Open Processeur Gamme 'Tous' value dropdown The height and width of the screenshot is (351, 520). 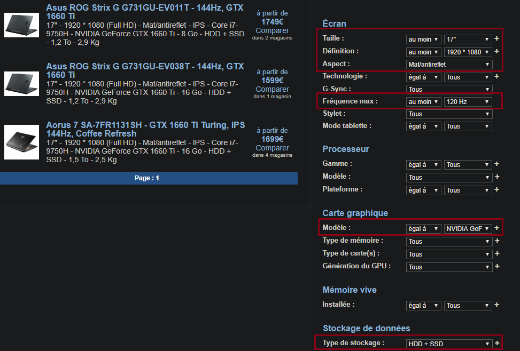click(x=468, y=165)
